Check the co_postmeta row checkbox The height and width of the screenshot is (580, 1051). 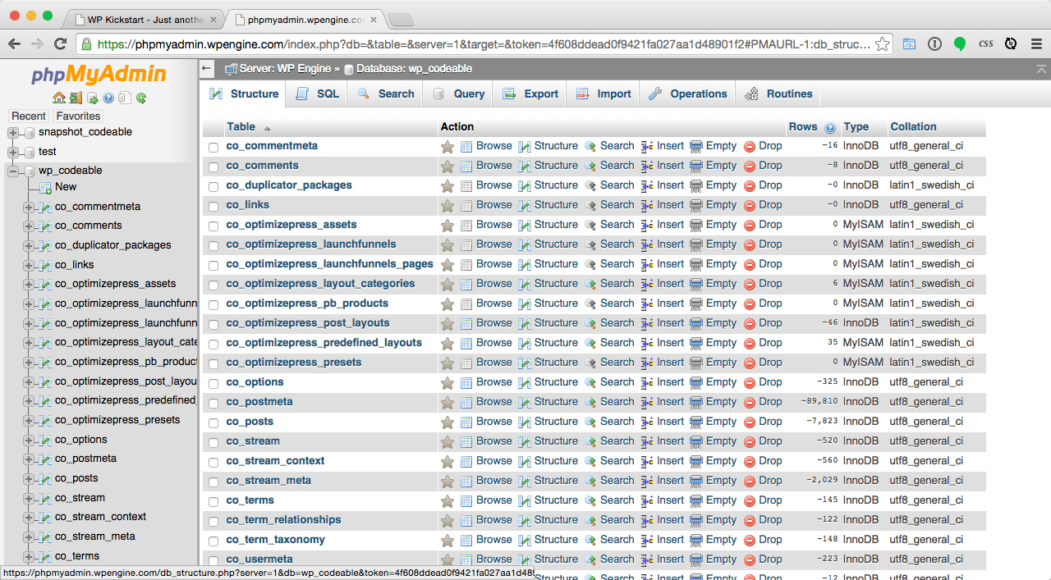(x=213, y=404)
